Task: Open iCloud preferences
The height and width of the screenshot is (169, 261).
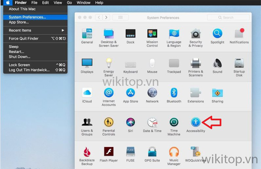Action: coord(87,95)
